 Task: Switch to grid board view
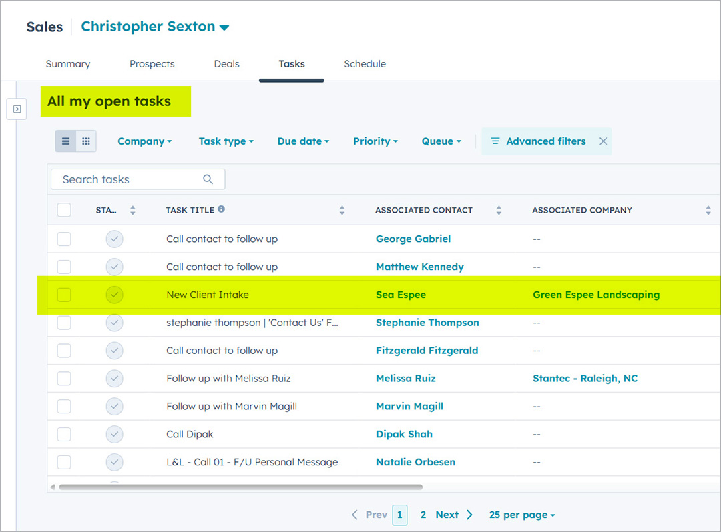pos(86,141)
